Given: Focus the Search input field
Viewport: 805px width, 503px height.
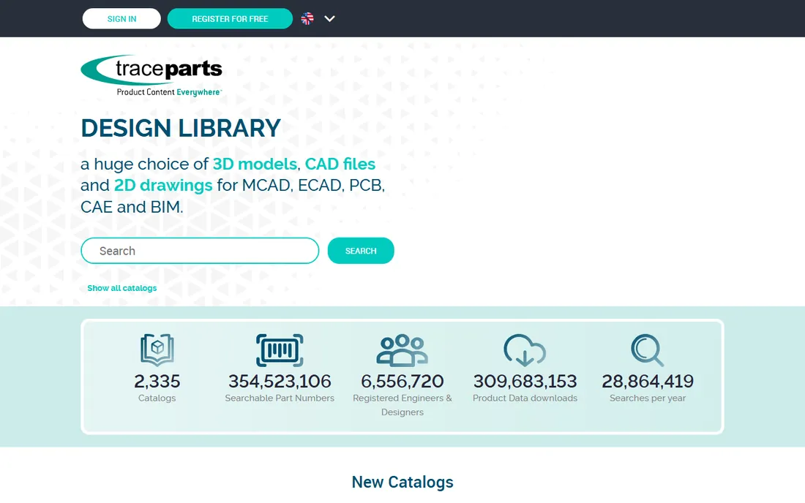Looking at the screenshot, I should [x=200, y=251].
